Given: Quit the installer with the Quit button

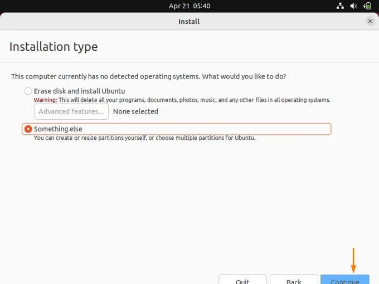Looking at the screenshot, I should tap(242, 280).
